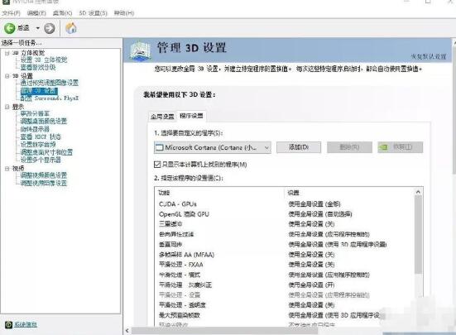This screenshot has height=335, width=456.
Task: Open 查看游戏分级 in the task tree
Action: pyautogui.click(x=38, y=67)
